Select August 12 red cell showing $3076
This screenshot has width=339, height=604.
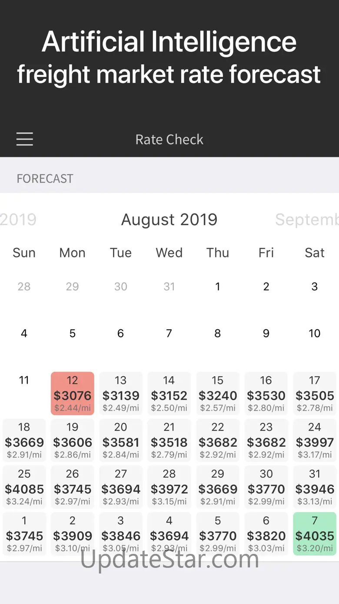coord(73,394)
